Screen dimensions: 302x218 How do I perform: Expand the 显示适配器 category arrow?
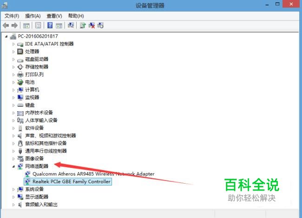click(x=13, y=197)
